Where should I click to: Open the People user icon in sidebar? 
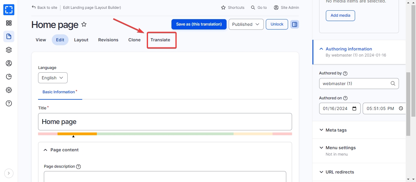point(9,63)
